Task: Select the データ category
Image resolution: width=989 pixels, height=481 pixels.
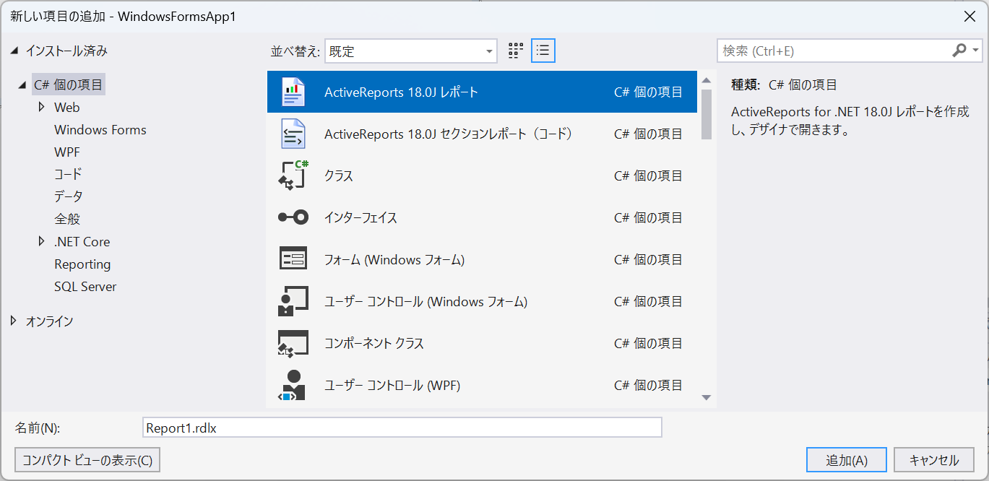Action: [69, 196]
